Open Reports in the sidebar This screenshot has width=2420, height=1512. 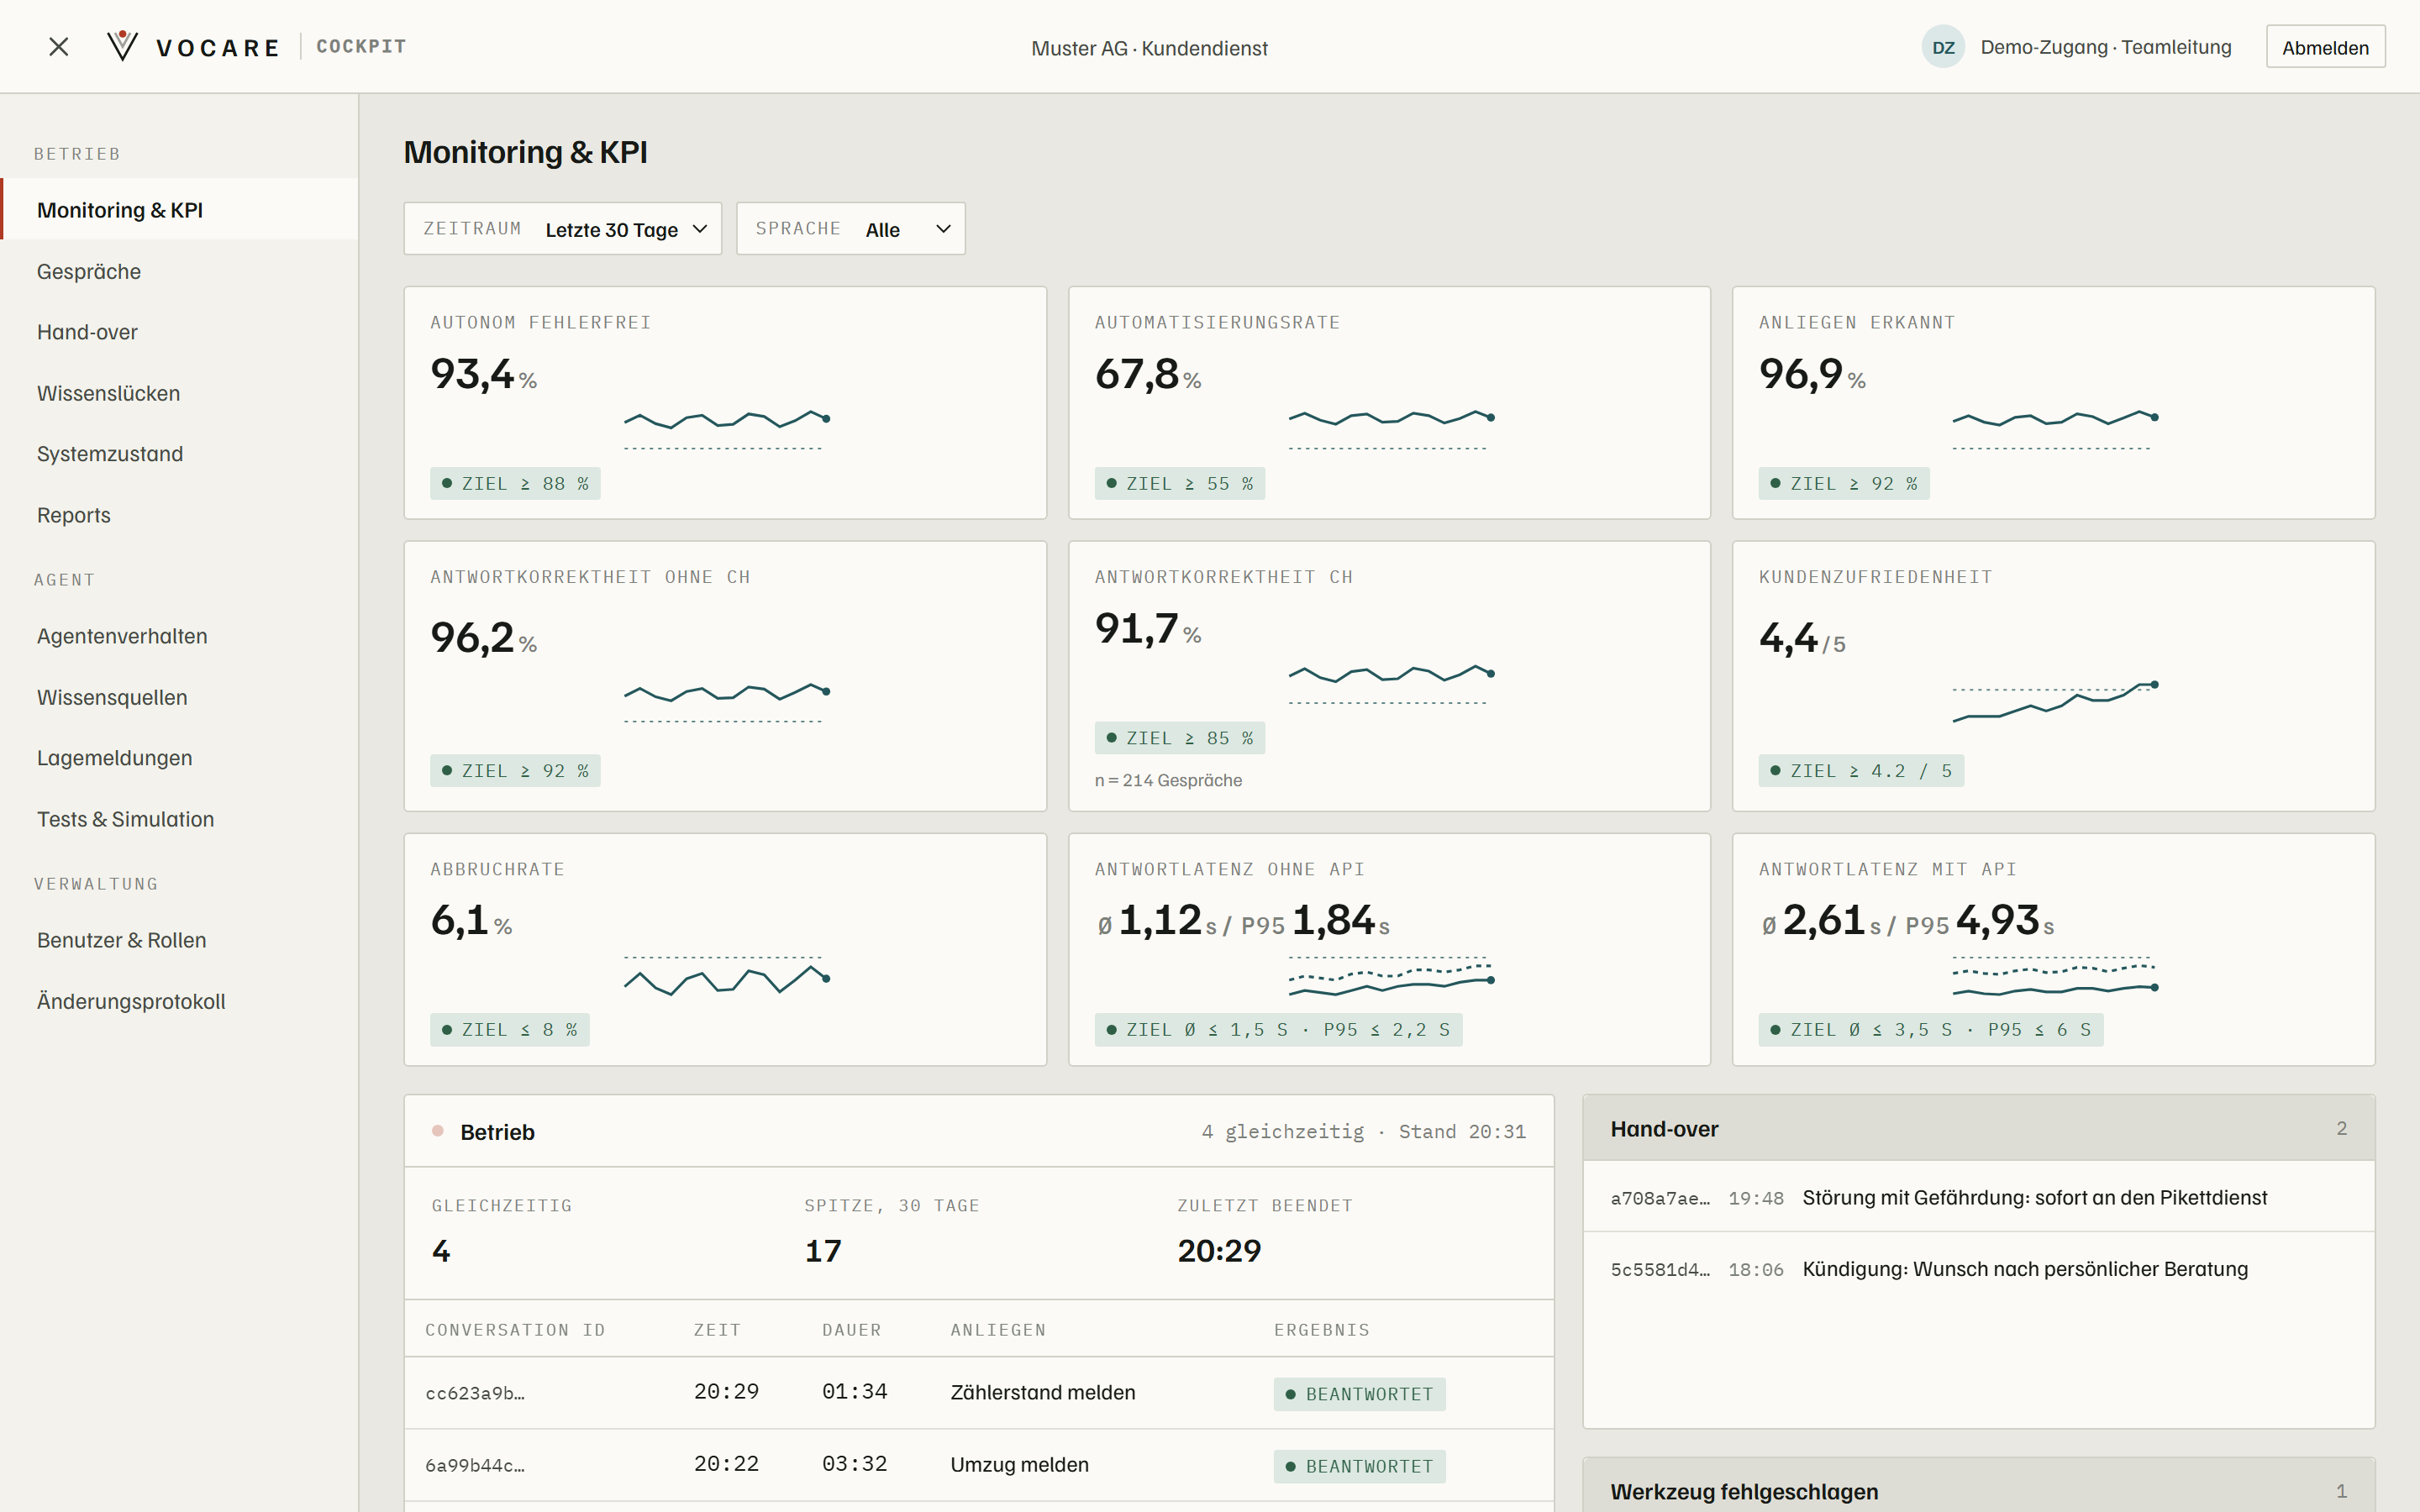(x=180, y=515)
